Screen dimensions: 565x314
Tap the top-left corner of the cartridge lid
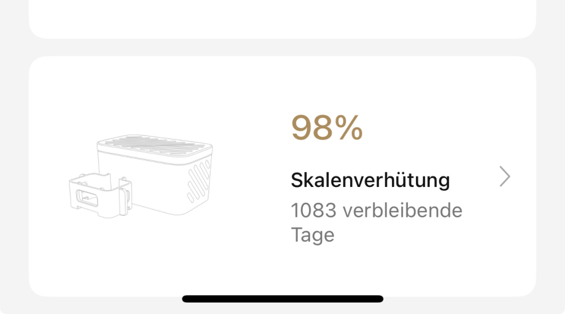(102, 144)
